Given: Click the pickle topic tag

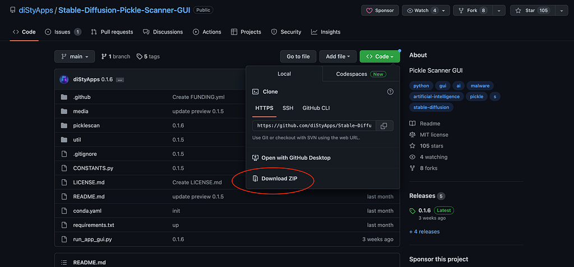Looking at the screenshot, I should [476, 97].
